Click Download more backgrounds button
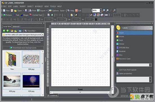 pyautogui.click(x=23, y=48)
